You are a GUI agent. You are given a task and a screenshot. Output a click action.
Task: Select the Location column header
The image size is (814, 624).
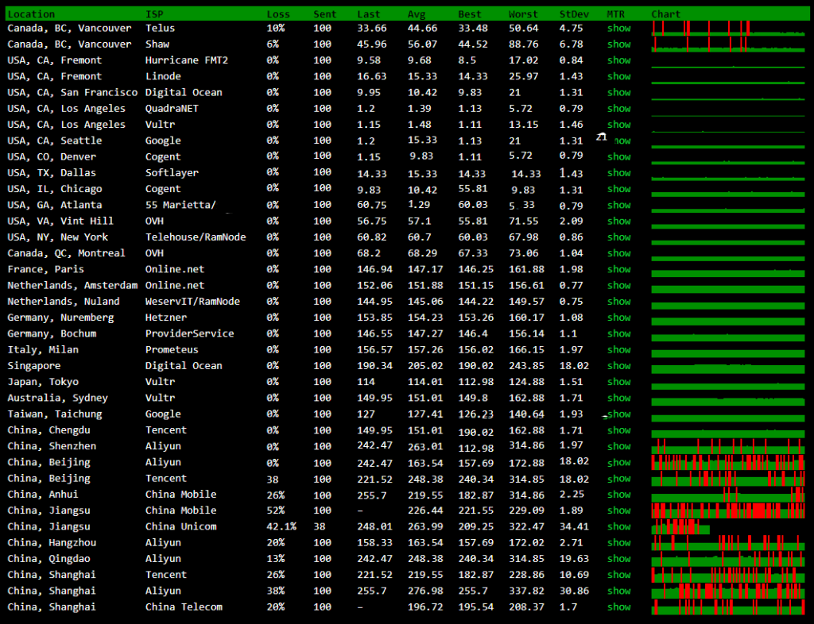point(31,14)
